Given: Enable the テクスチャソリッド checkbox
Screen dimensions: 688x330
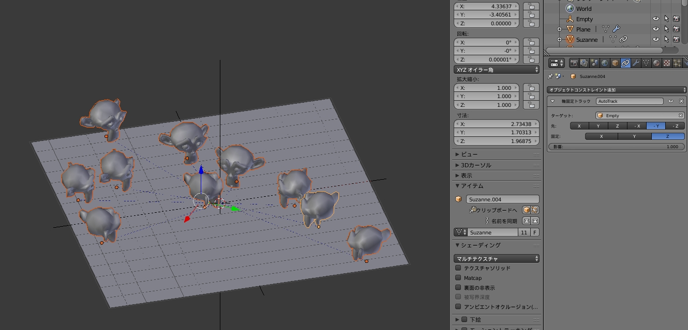Looking at the screenshot, I should coord(458,268).
